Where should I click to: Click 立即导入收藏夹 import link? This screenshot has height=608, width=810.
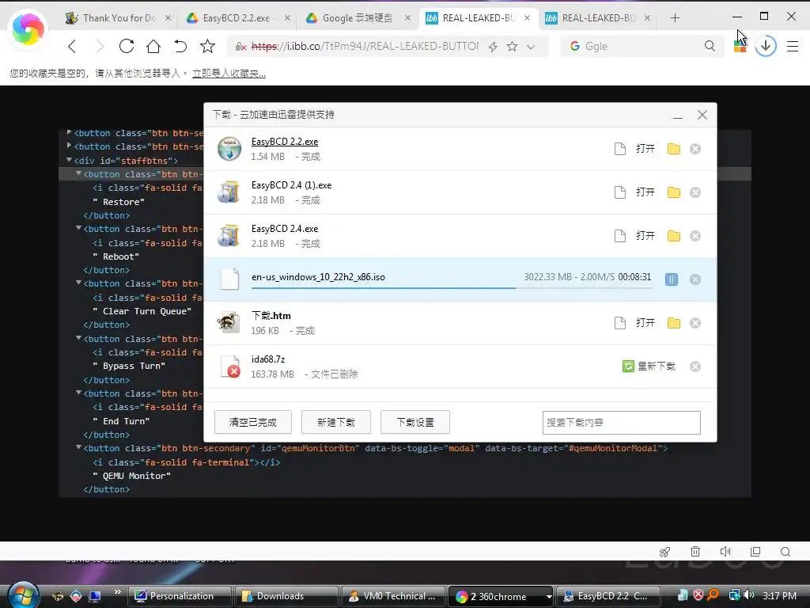tap(229, 74)
